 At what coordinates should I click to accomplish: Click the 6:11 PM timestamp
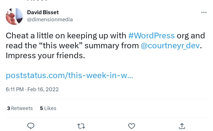point(15,89)
